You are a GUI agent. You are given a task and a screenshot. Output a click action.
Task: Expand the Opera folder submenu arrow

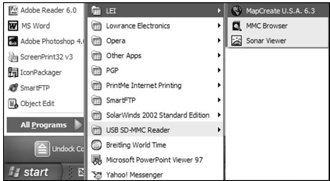pos(219,41)
